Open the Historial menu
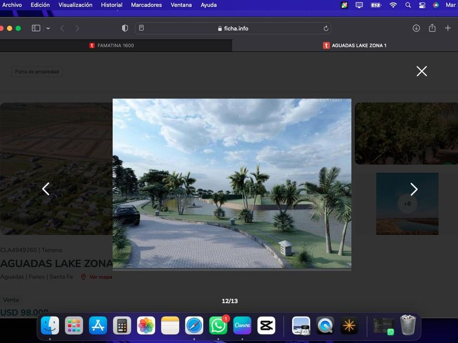Viewport: 458px width, 343px height. point(112,5)
